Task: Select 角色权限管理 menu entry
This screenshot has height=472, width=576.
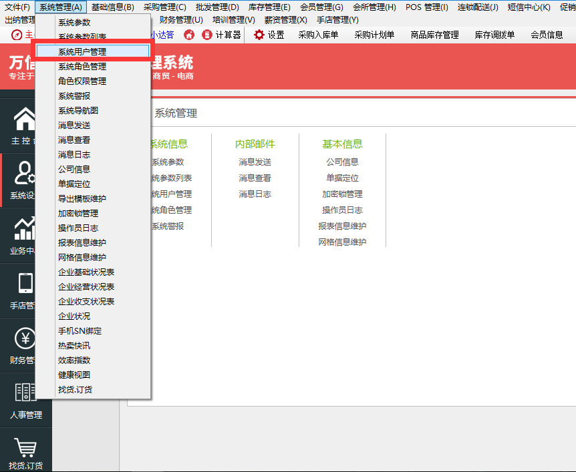Action: 82,81
